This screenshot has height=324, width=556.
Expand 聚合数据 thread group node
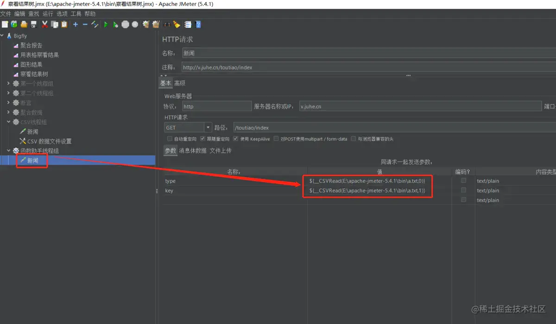coord(9,112)
